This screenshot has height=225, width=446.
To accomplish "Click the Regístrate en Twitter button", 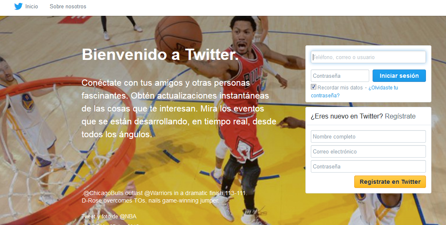I will pos(390,182).
